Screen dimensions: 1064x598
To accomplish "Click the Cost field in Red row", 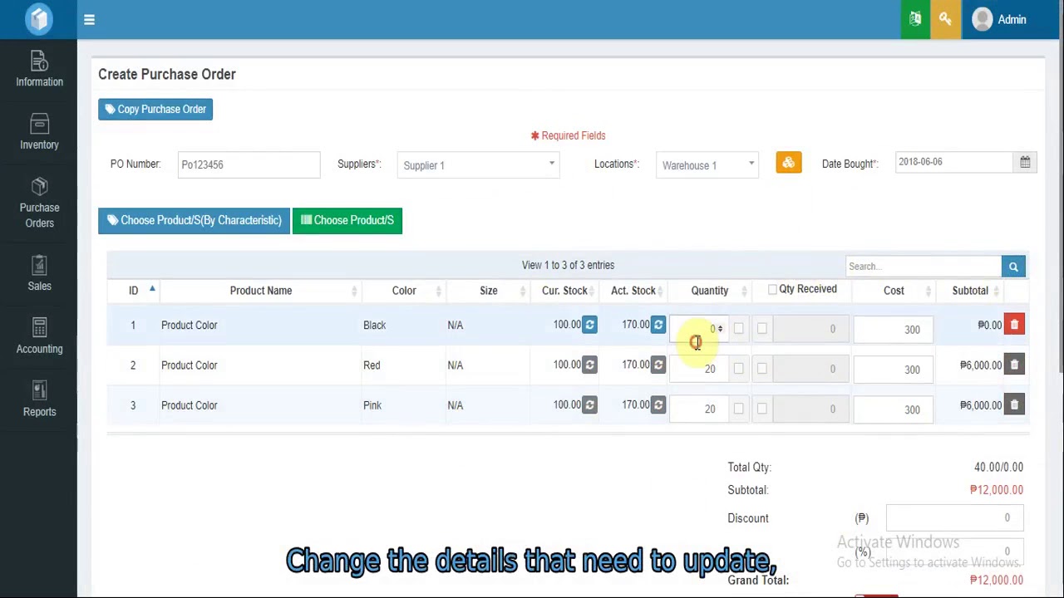I will tap(894, 369).
